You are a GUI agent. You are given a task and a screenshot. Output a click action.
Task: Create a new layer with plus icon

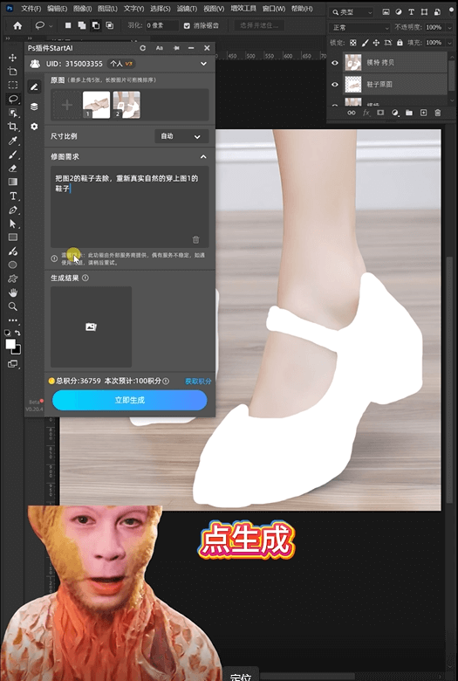(x=423, y=113)
